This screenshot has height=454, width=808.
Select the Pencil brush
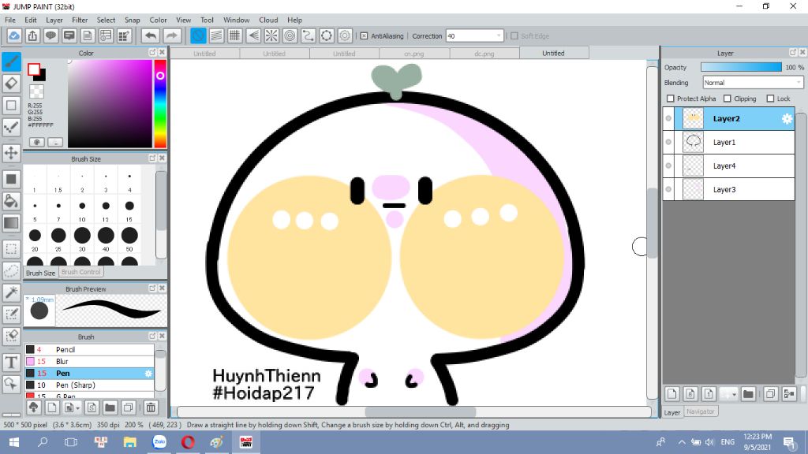point(89,349)
